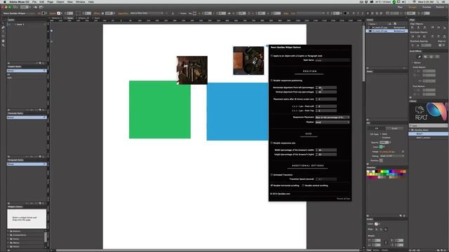Pick first swatch in Swatches panel
Viewport: 449px width, 252px height.
pyautogui.click(x=368, y=171)
